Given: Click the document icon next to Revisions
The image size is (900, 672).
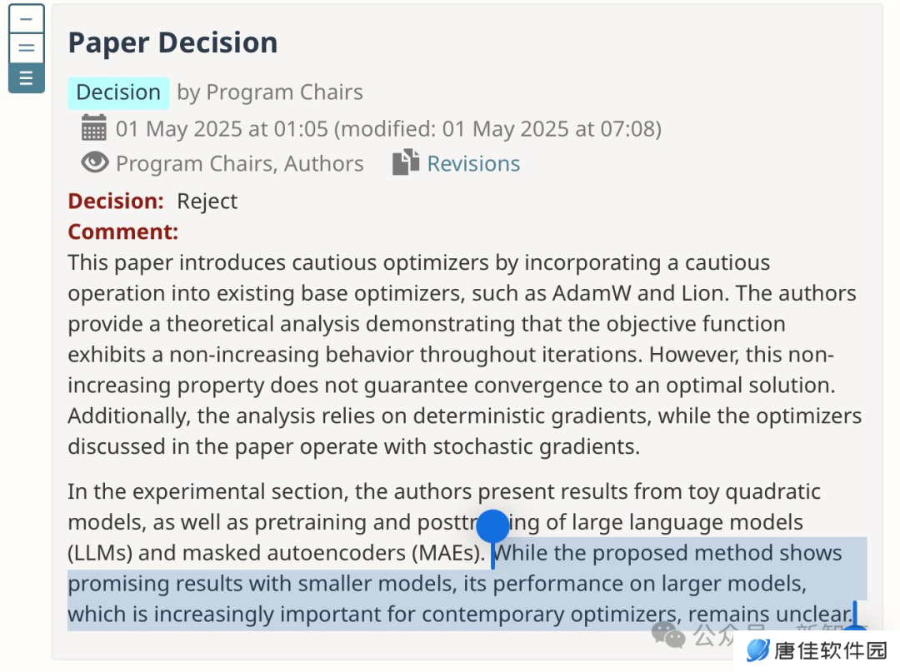Looking at the screenshot, I should tap(406, 162).
